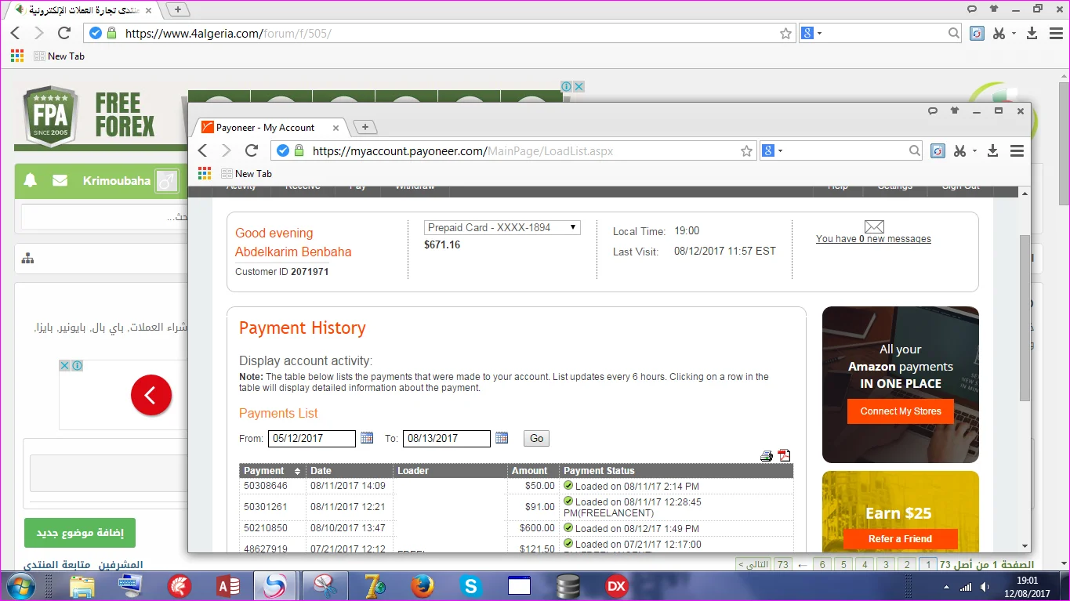The image size is (1070, 601).
Task: Bookmark the Payoneer page with star icon
Action: [746, 151]
